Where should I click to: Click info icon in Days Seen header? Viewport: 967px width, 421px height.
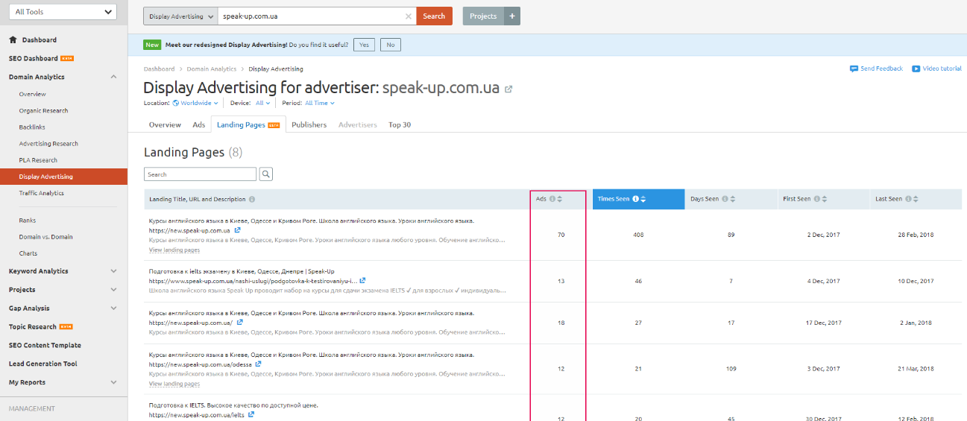[x=725, y=199]
